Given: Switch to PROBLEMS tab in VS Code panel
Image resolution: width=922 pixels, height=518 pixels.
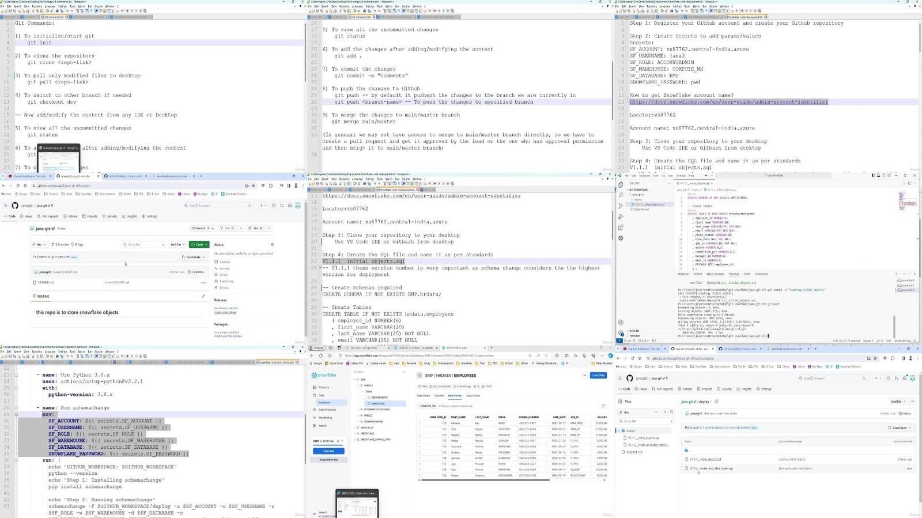Looking at the screenshot, I should (x=683, y=274).
